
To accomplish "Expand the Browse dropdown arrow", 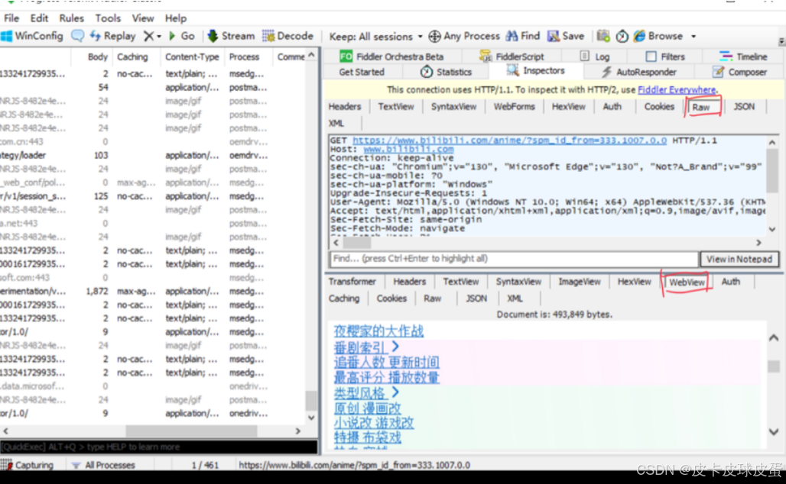I will [x=693, y=37].
